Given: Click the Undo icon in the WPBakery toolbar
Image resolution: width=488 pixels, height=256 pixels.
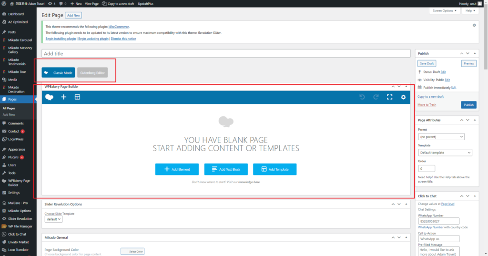Looking at the screenshot, I should pyautogui.click(x=362, y=97).
